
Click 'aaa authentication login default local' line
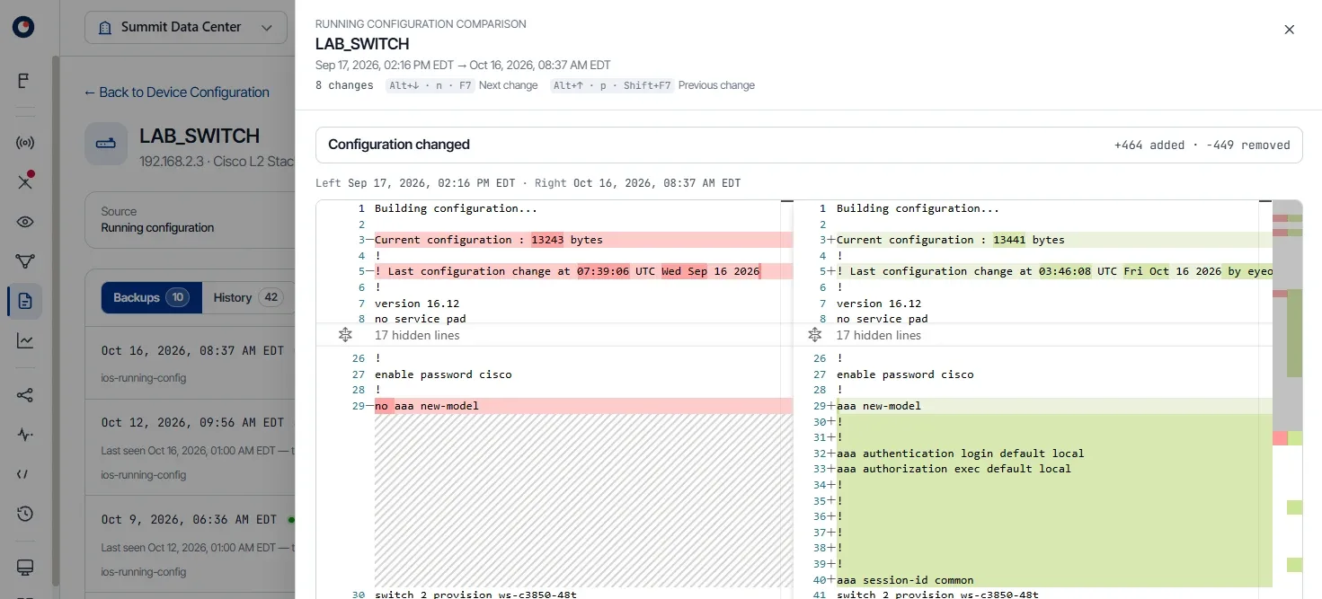click(960, 454)
